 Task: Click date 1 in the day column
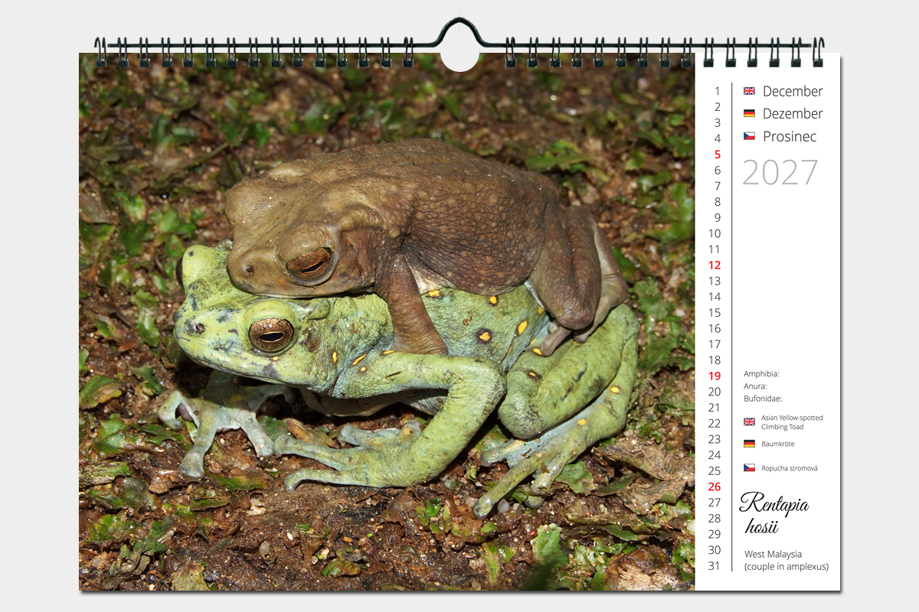click(718, 91)
